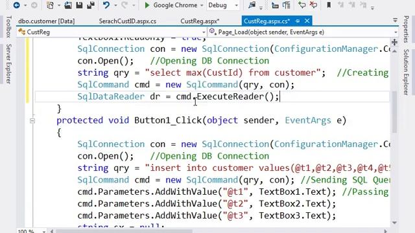This screenshot has width=415, height=233.
Task: Open the Page_Load member dropdown
Action: point(396,32)
